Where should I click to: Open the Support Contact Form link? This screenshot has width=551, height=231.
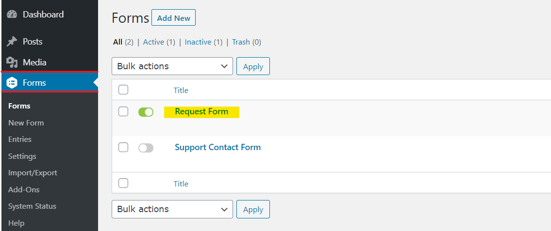click(x=218, y=147)
